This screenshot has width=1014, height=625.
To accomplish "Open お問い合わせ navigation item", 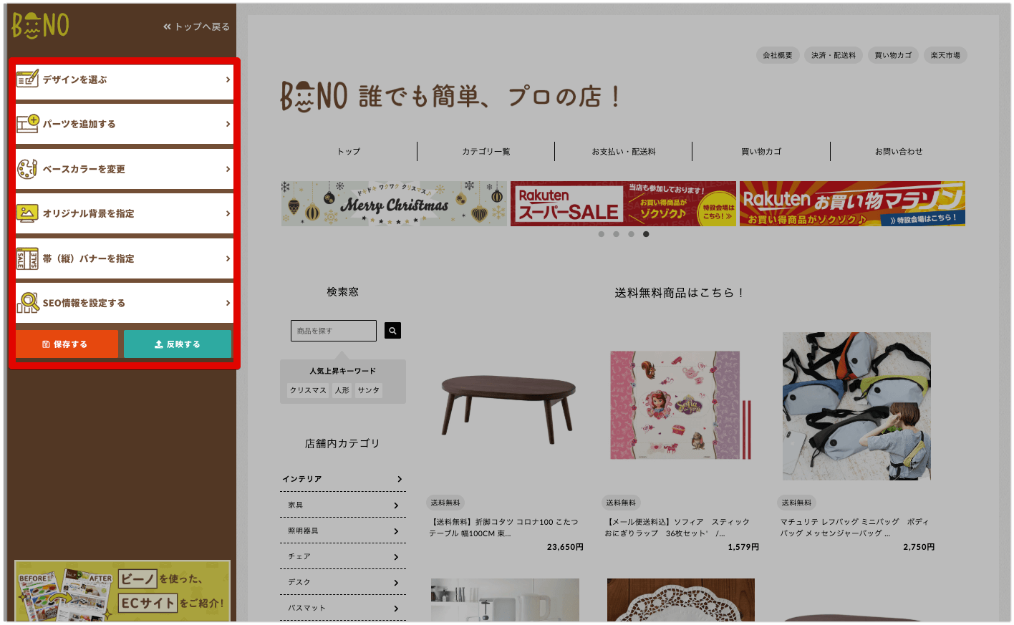I will tap(898, 151).
